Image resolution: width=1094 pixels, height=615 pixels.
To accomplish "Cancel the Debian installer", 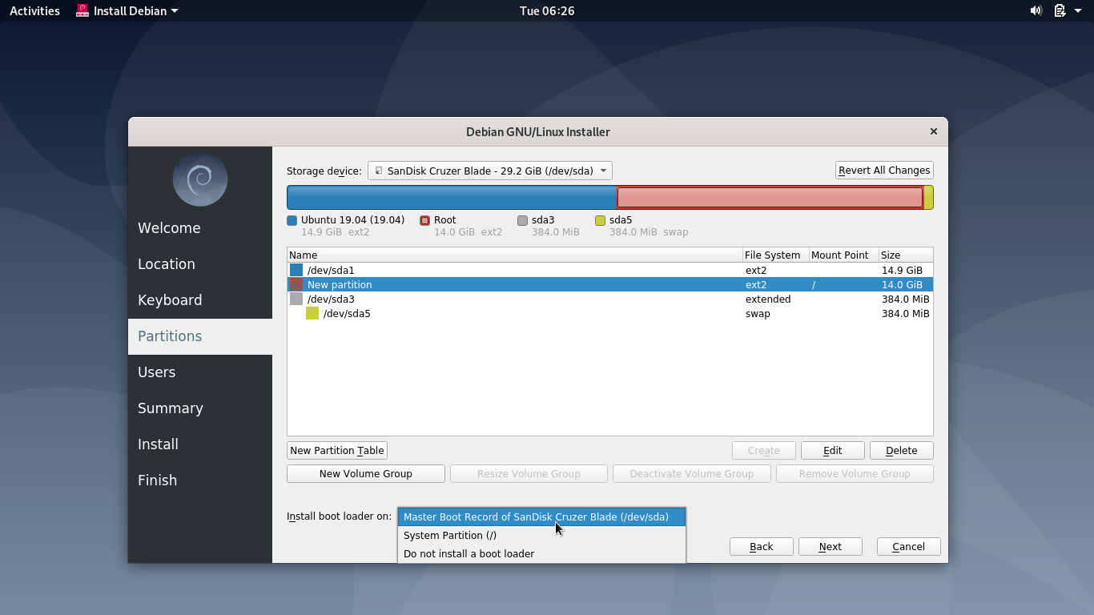I will (909, 547).
